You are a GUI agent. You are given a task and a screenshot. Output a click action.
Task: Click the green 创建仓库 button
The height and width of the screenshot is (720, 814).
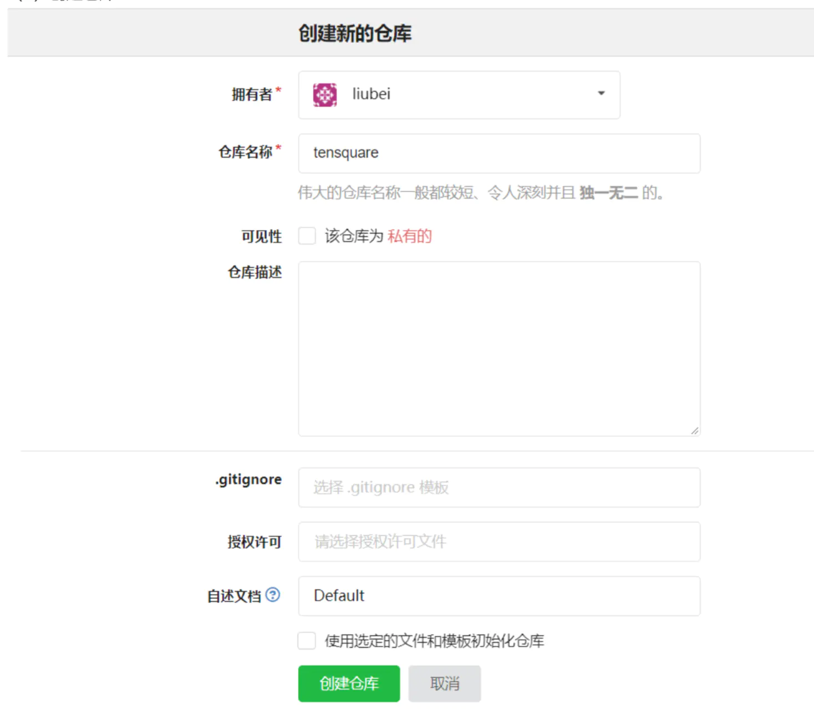coord(349,683)
